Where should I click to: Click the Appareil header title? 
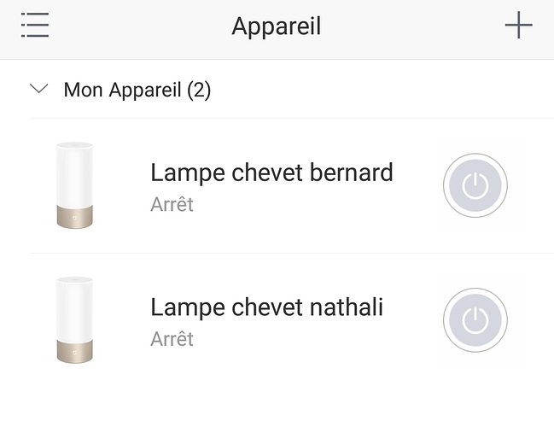[x=277, y=26]
